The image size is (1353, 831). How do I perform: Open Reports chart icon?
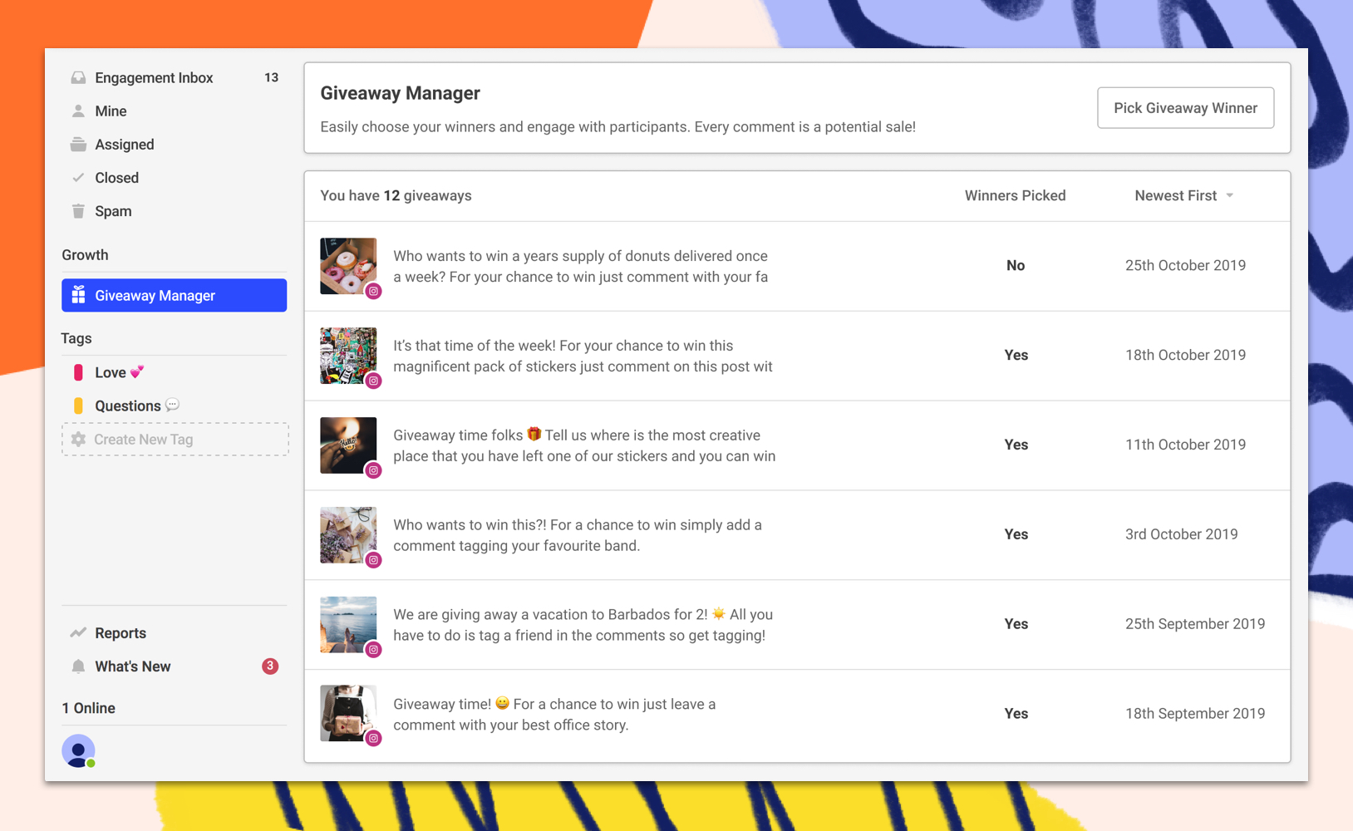click(78, 633)
